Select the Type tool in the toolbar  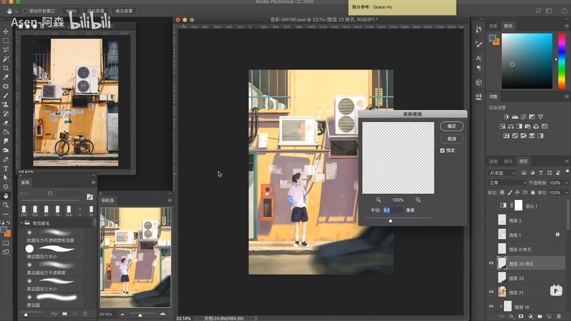(6, 168)
